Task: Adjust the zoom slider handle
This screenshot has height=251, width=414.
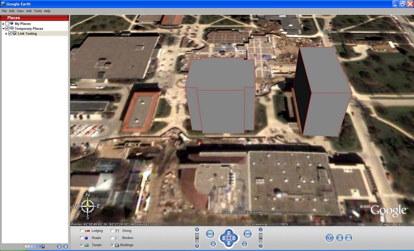Action: pos(197,238)
